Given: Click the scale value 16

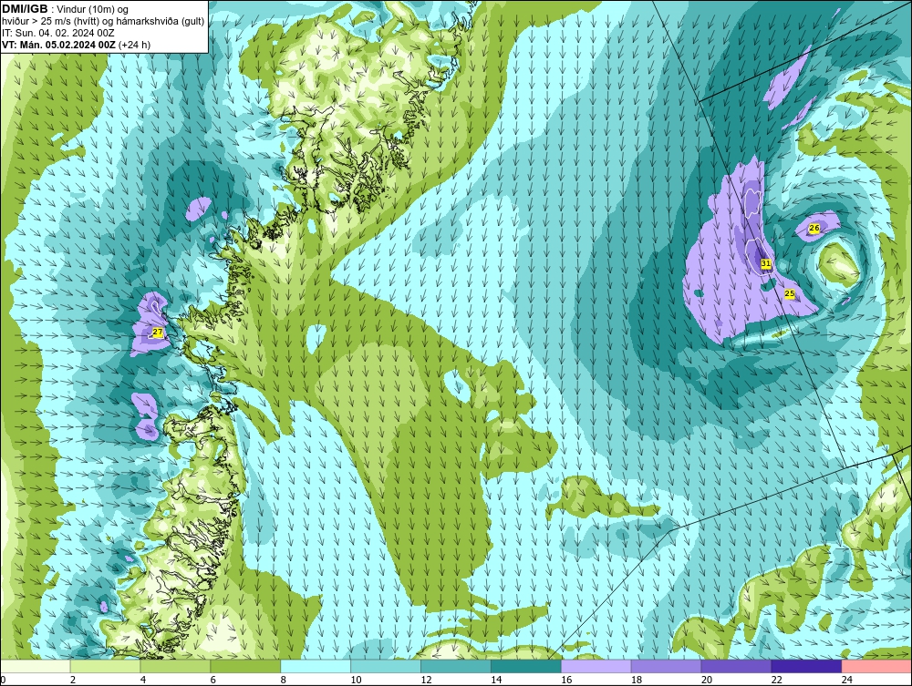Looking at the screenshot, I should [x=566, y=680].
